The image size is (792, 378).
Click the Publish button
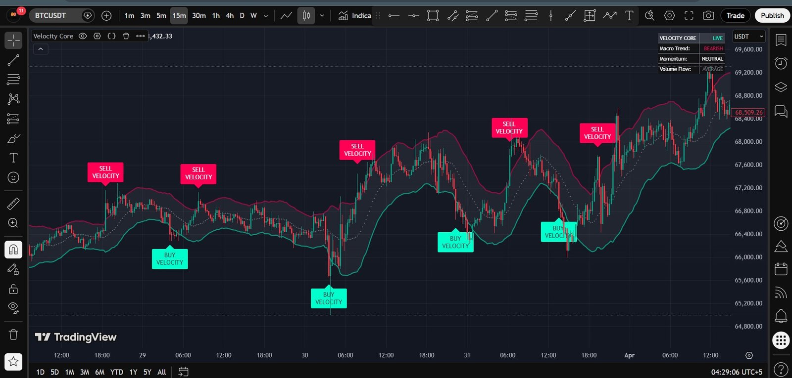pos(772,16)
